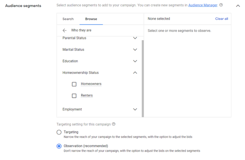
Task: Expand the Parental Status category
Action: [135, 38]
